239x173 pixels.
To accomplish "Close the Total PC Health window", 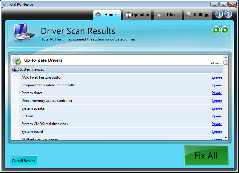I will (x=232, y=4).
